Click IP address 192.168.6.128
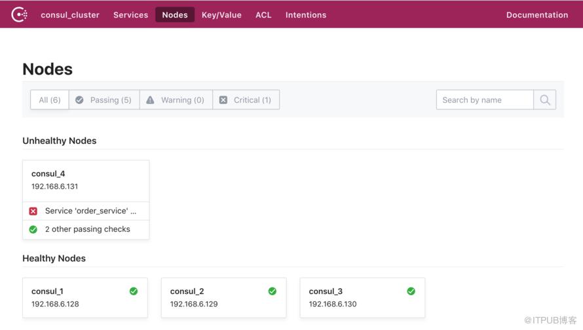Viewport: 583px width, 330px height. point(55,304)
